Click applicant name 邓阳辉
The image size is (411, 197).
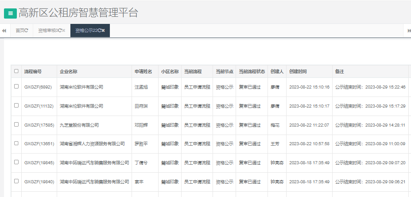click(141, 125)
